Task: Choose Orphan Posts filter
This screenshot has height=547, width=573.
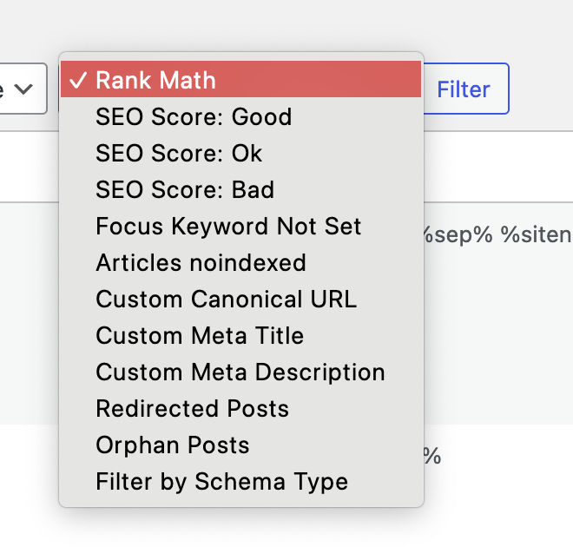Action: (240, 445)
